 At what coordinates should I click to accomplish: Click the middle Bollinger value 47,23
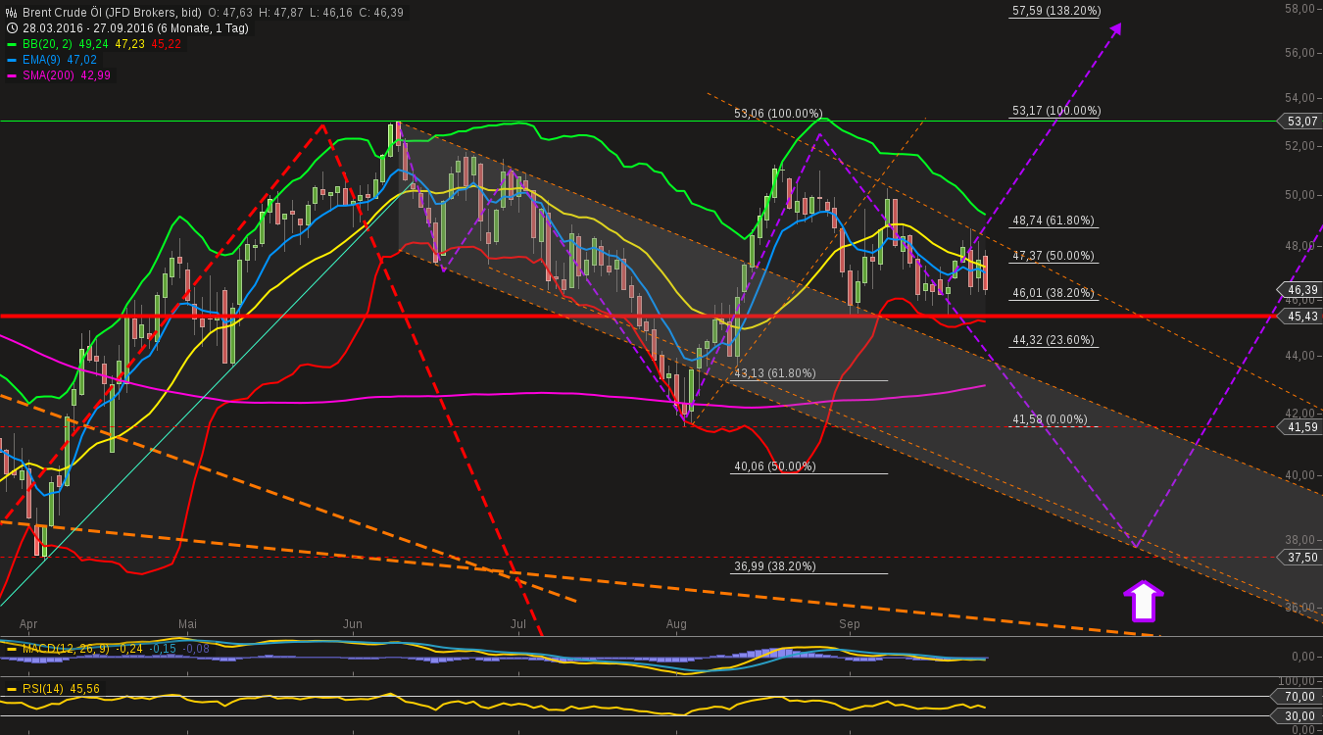point(130,44)
